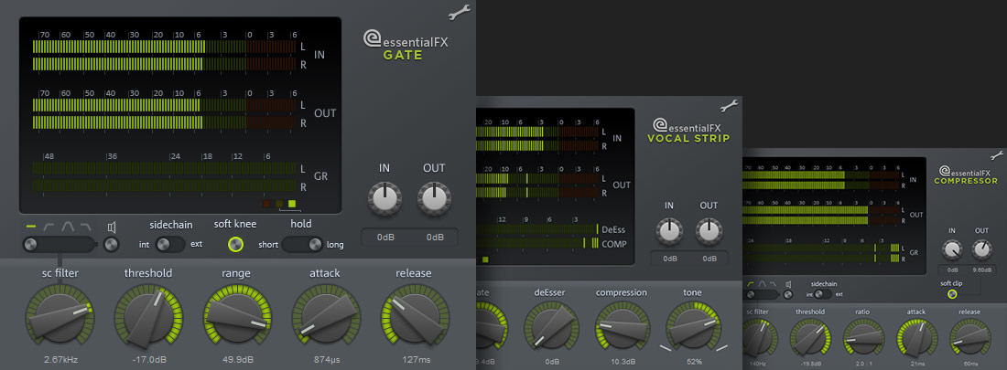The height and width of the screenshot is (370, 1007).
Task: Toggle the Compressor soft clip button
Action: (x=952, y=293)
